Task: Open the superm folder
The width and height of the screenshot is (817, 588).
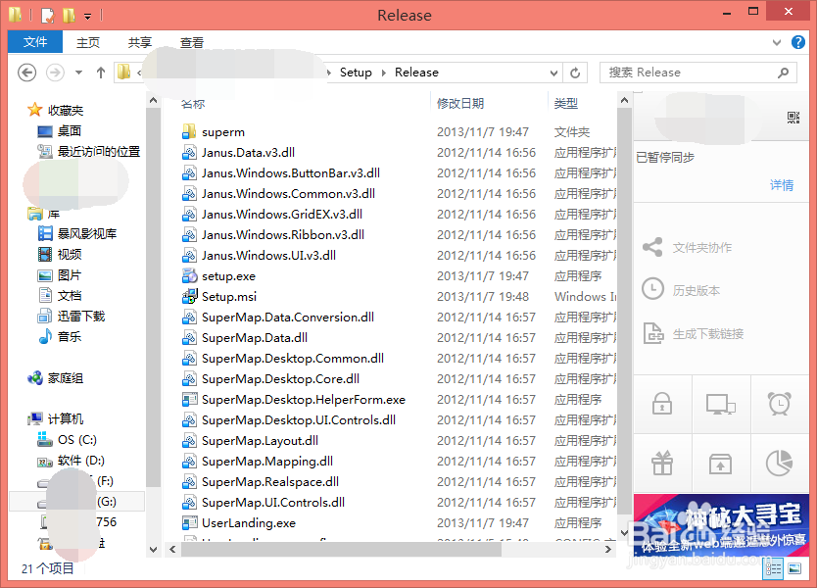Action: 223,132
